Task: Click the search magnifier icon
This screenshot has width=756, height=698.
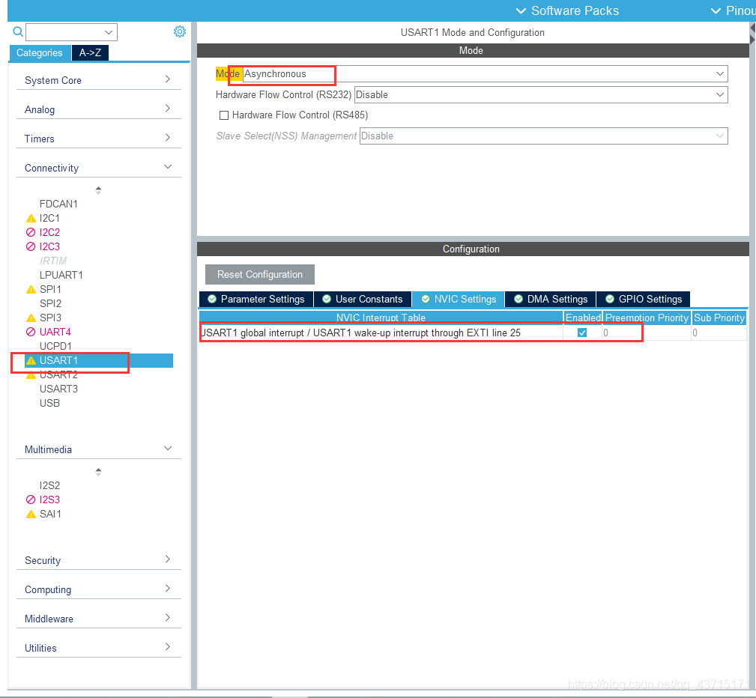Action: [x=18, y=31]
